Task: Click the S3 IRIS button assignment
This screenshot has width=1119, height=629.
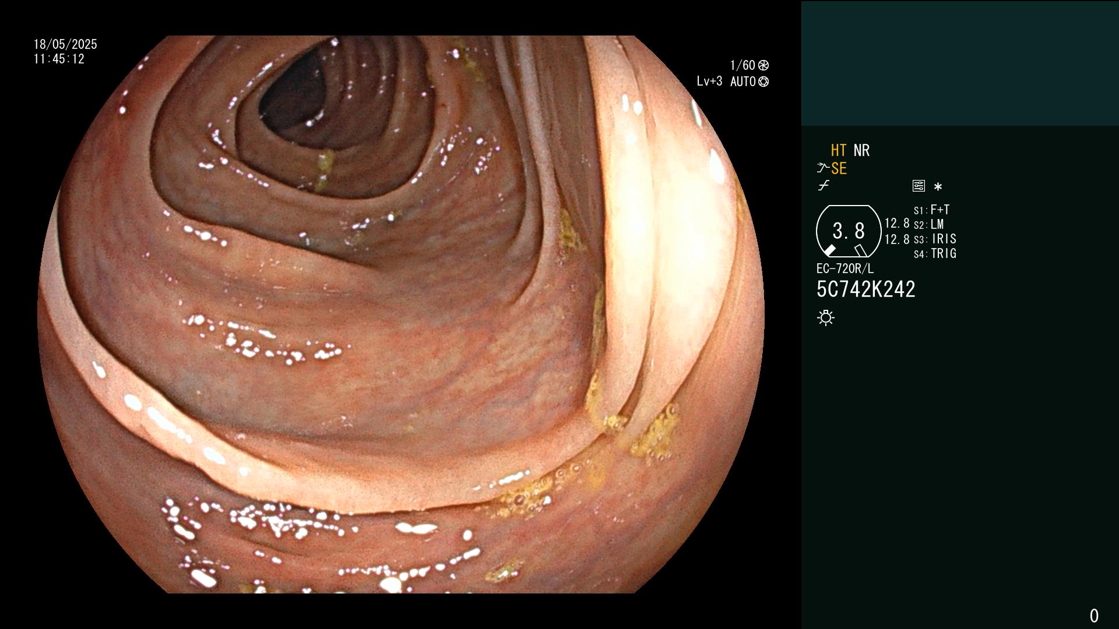Action: tap(935, 239)
